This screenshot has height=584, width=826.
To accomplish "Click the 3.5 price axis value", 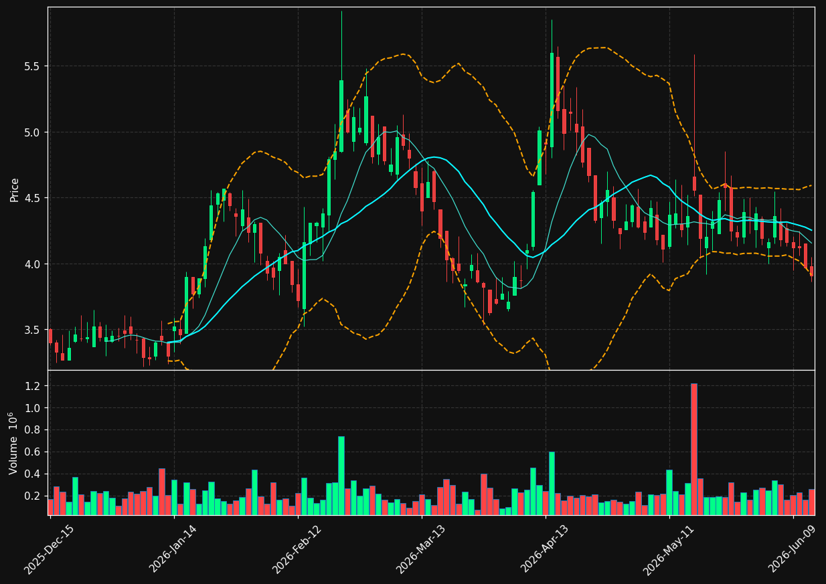I will point(33,330).
